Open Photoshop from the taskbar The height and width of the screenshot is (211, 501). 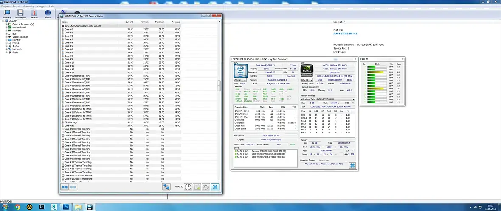(66, 207)
